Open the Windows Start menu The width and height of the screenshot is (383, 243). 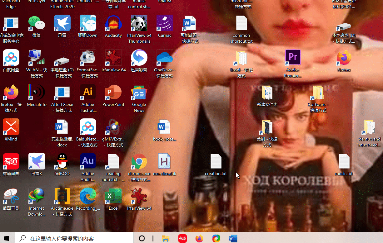pos(7,239)
